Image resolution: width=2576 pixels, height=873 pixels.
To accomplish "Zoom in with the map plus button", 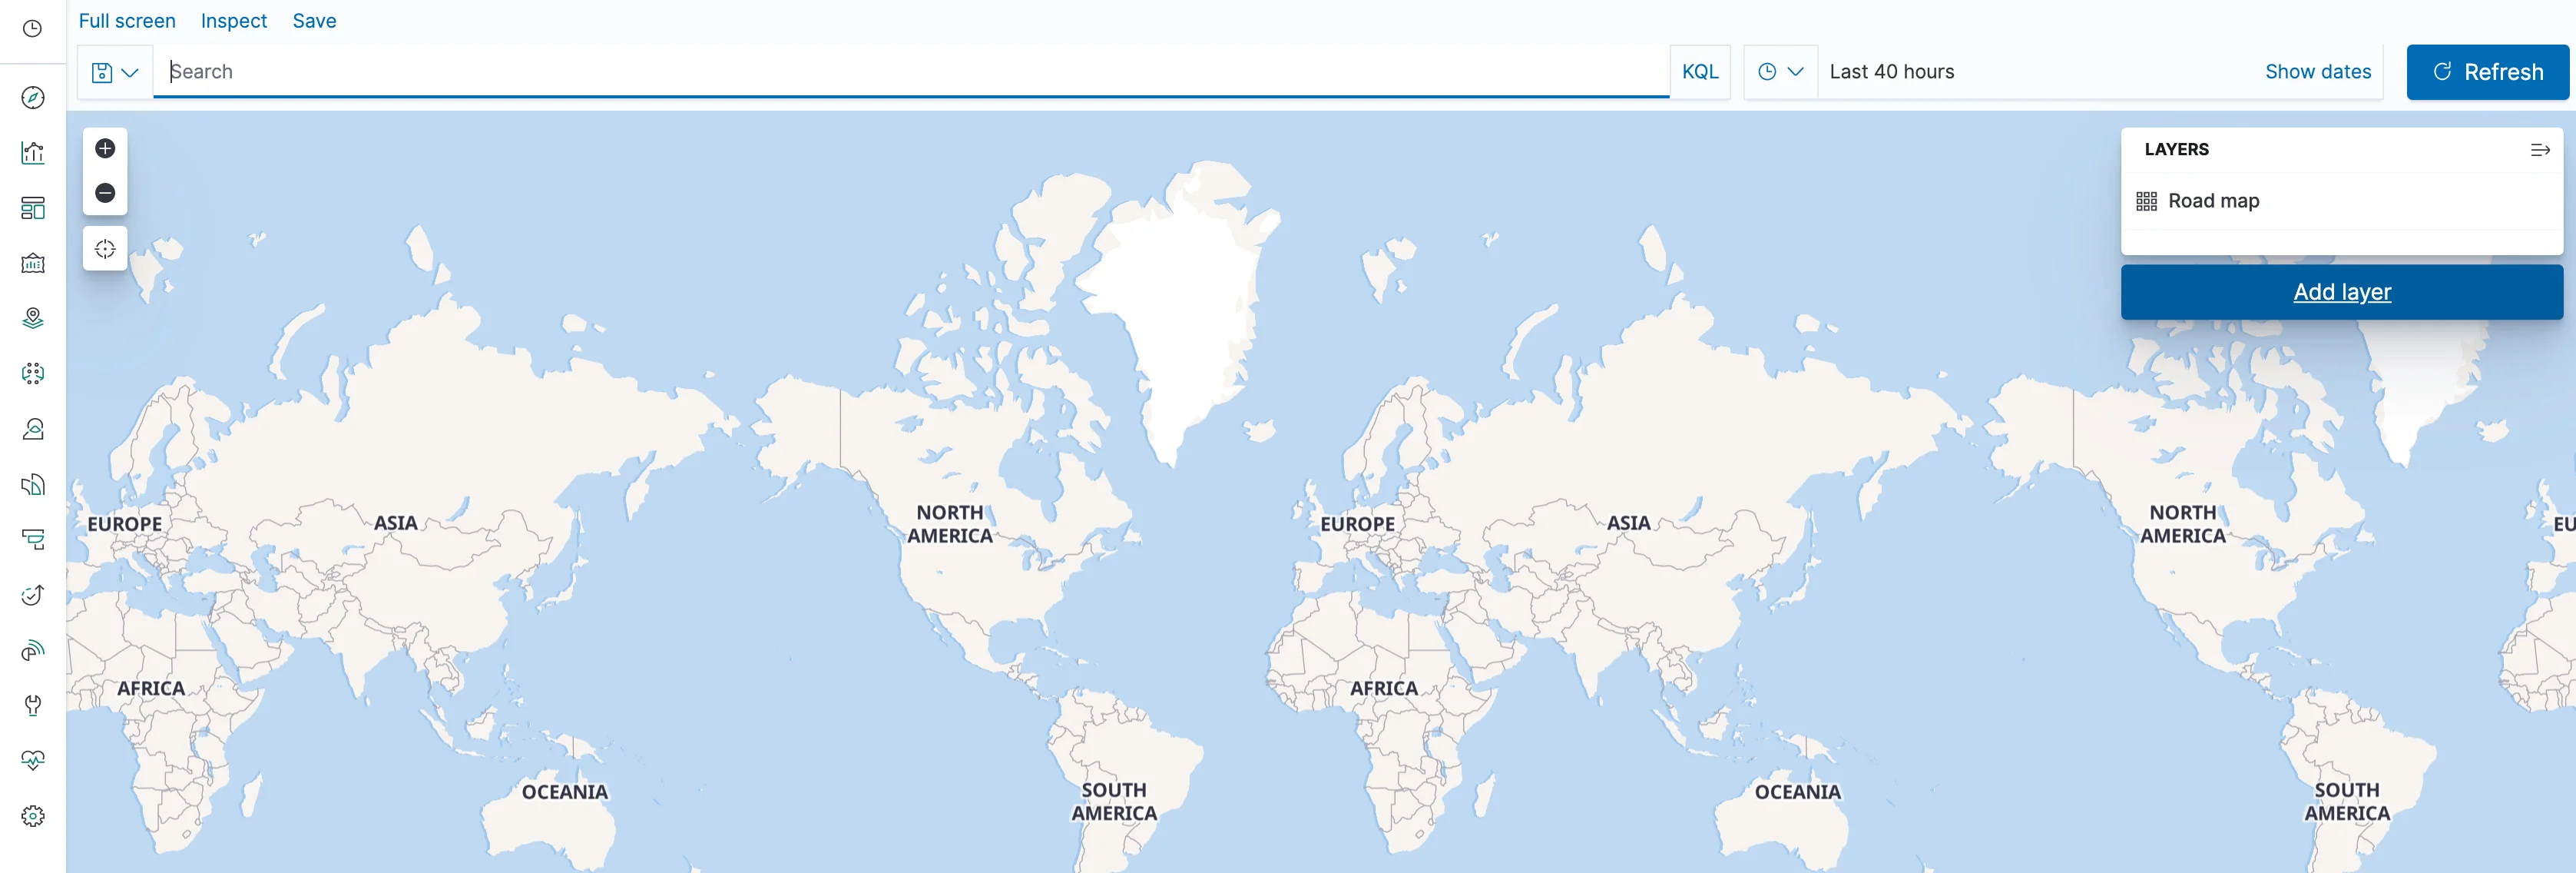I will point(105,148).
